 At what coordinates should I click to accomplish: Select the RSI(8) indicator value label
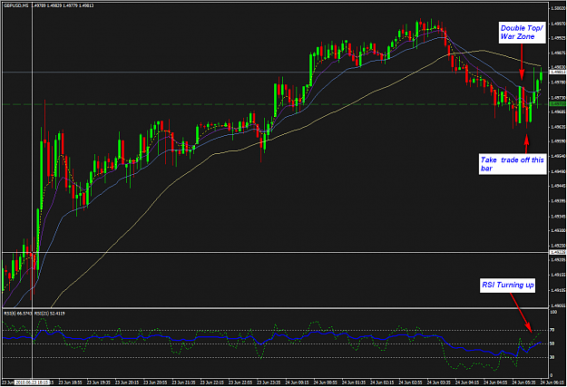[18, 314]
